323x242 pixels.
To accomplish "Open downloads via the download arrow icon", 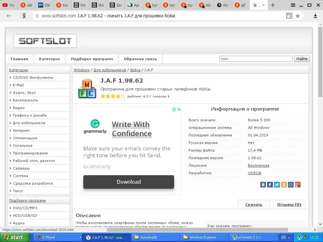I will click(315, 16).
